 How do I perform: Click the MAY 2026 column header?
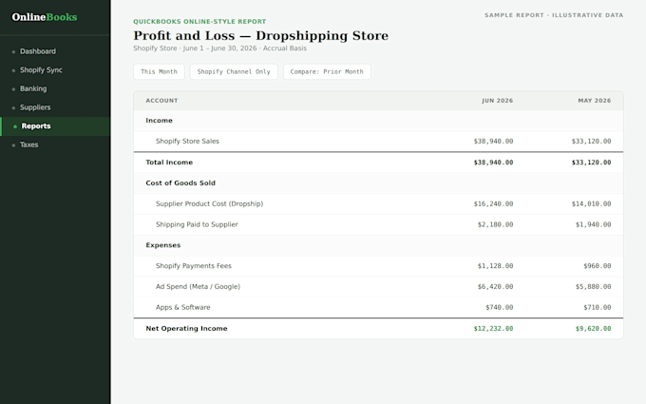[x=595, y=101]
